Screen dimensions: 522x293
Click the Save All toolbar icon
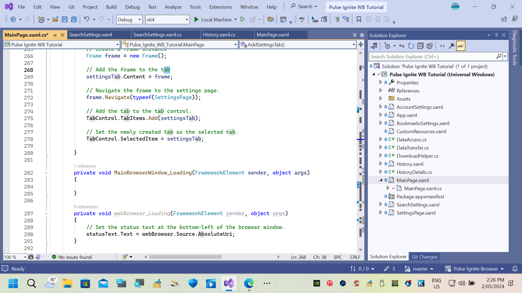tap(74, 20)
